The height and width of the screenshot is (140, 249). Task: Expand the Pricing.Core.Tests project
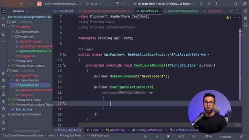tap(9, 100)
